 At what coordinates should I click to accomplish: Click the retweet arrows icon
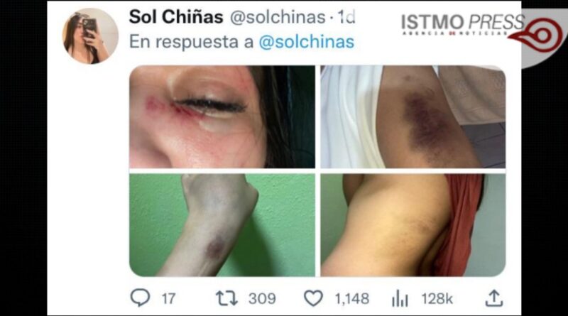coord(226,299)
